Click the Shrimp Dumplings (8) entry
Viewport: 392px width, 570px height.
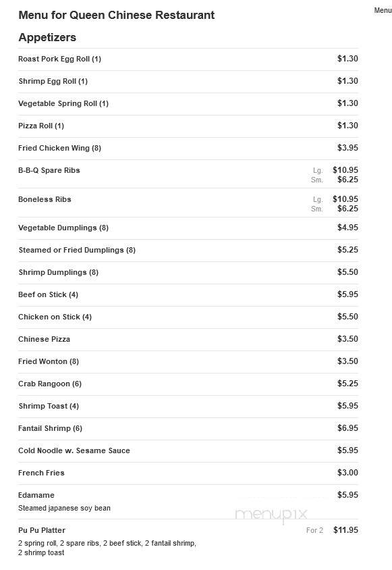pyautogui.click(x=58, y=272)
